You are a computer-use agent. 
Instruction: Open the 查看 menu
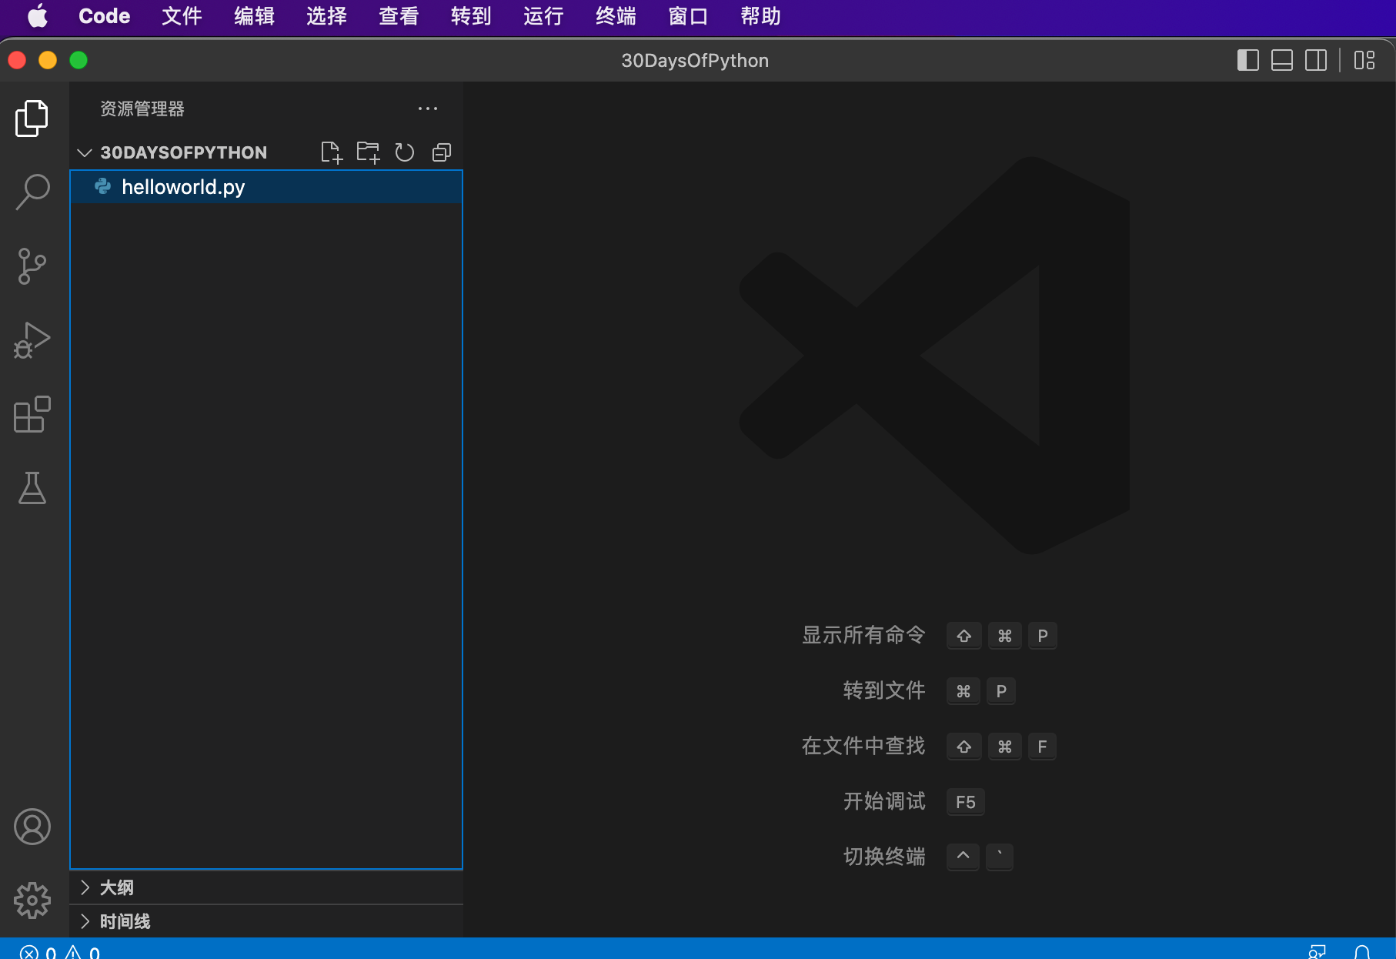point(399,16)
